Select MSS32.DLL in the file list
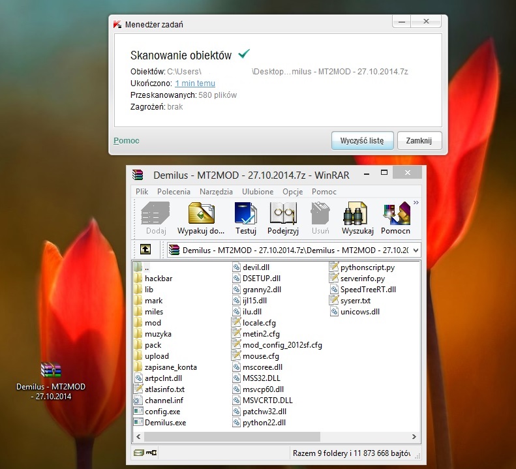The width and height of the screenshot is (516, 469). pos(256,378)
